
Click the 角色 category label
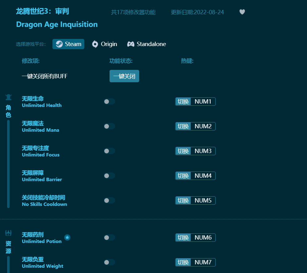click(8, 111)
